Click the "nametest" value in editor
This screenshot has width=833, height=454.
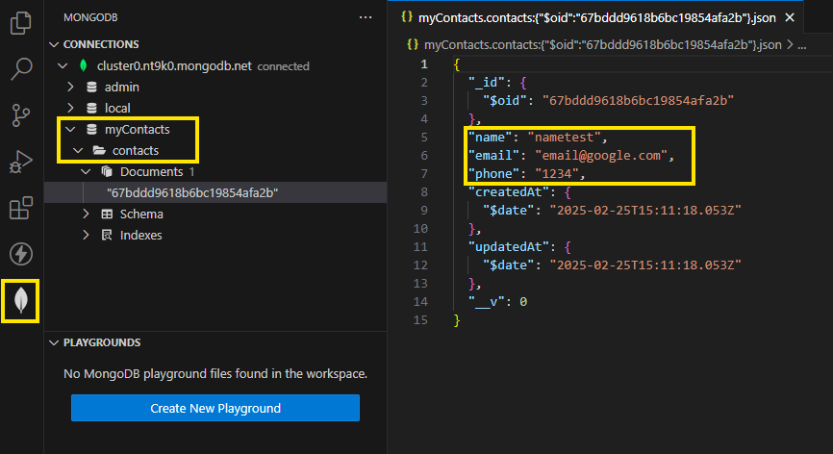pos(564,137)
